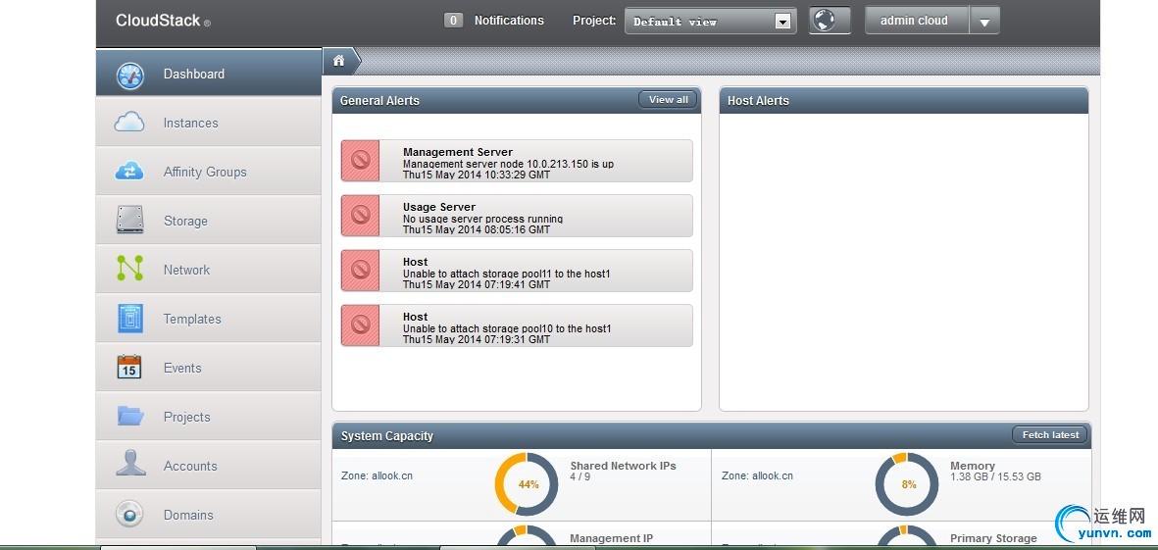Click the green Network icon
Viewport: 1158px width, 550px height.
point(130,269)
